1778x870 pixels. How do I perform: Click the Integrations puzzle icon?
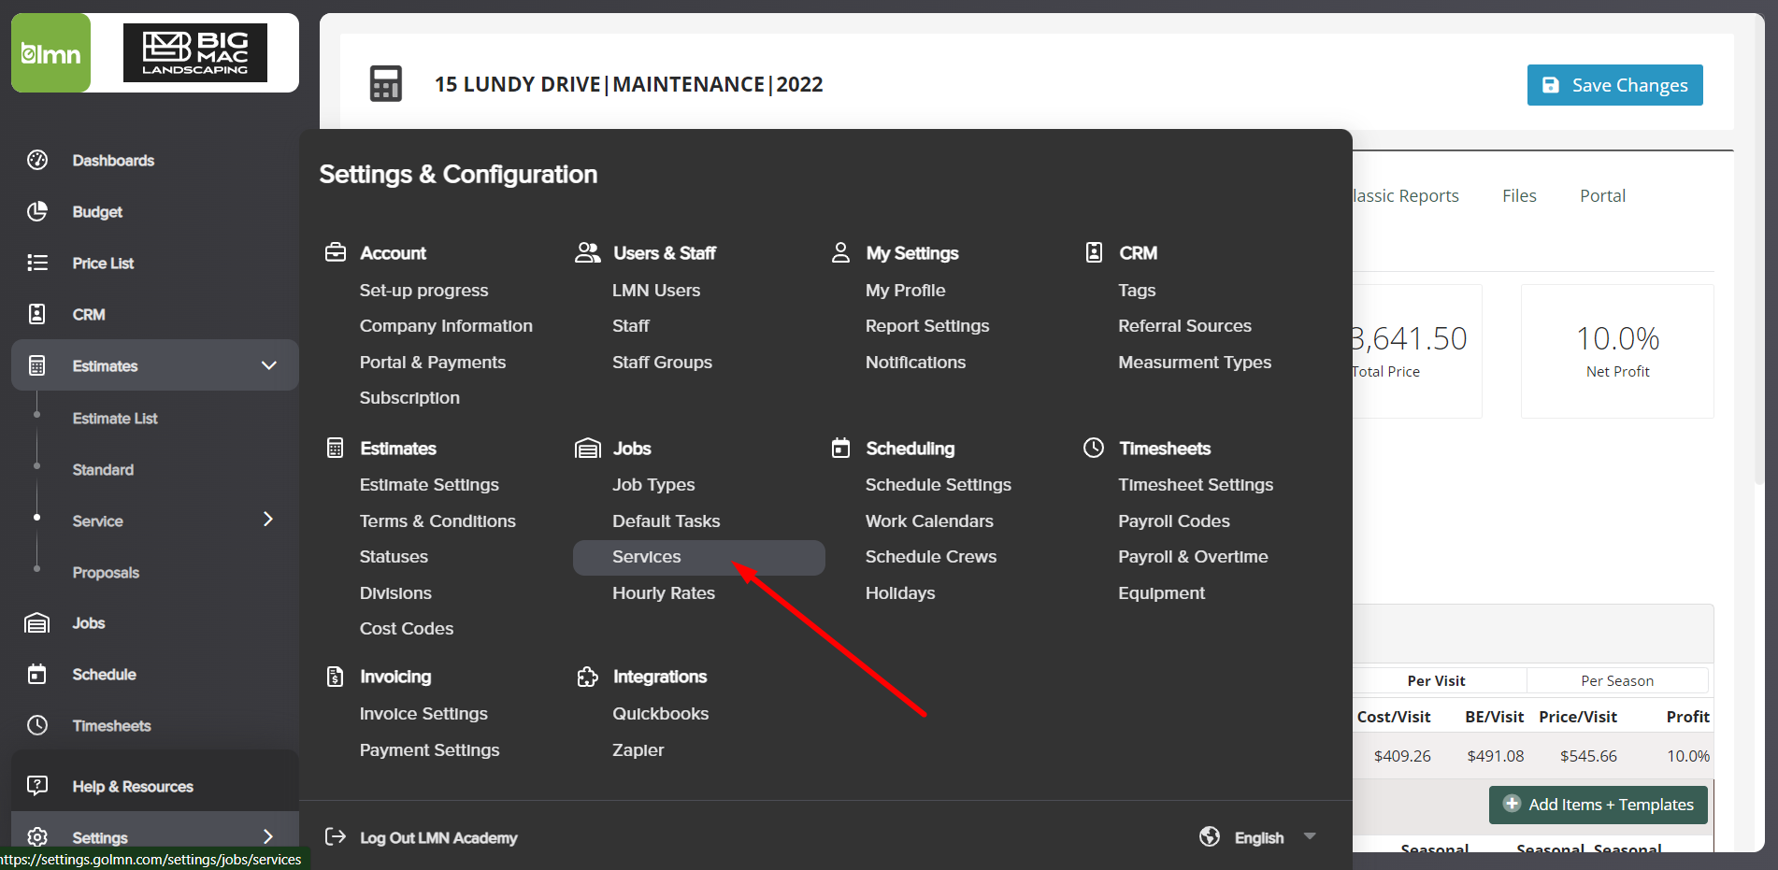(x=588, y=676)
